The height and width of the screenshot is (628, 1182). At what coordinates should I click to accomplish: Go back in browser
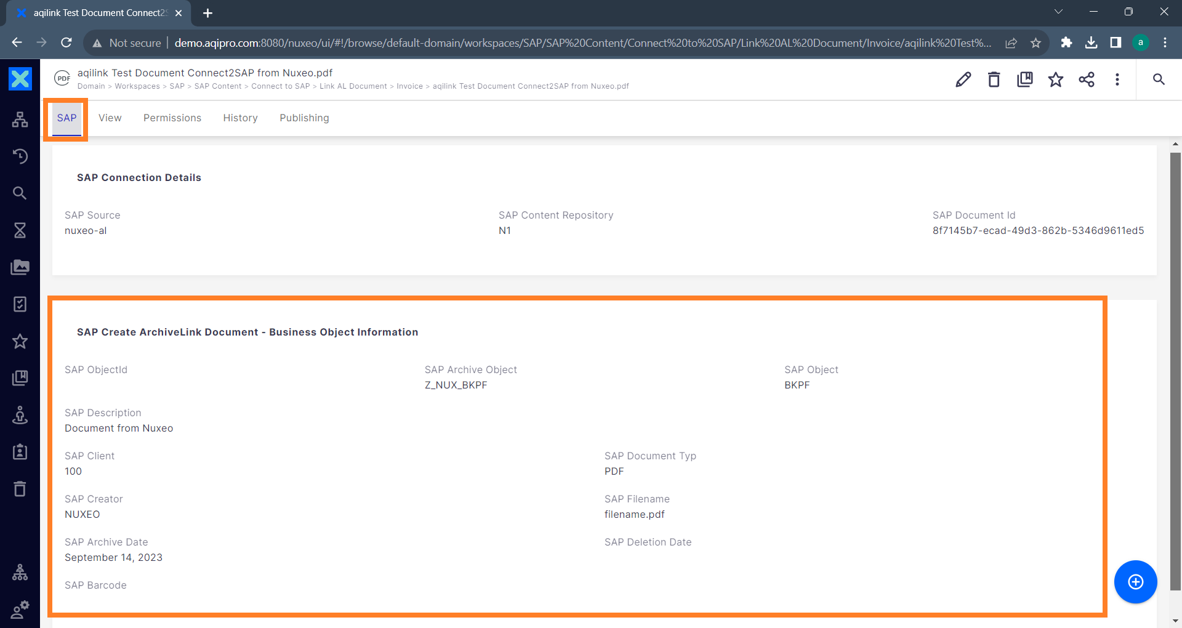click(x=17, y=42)
